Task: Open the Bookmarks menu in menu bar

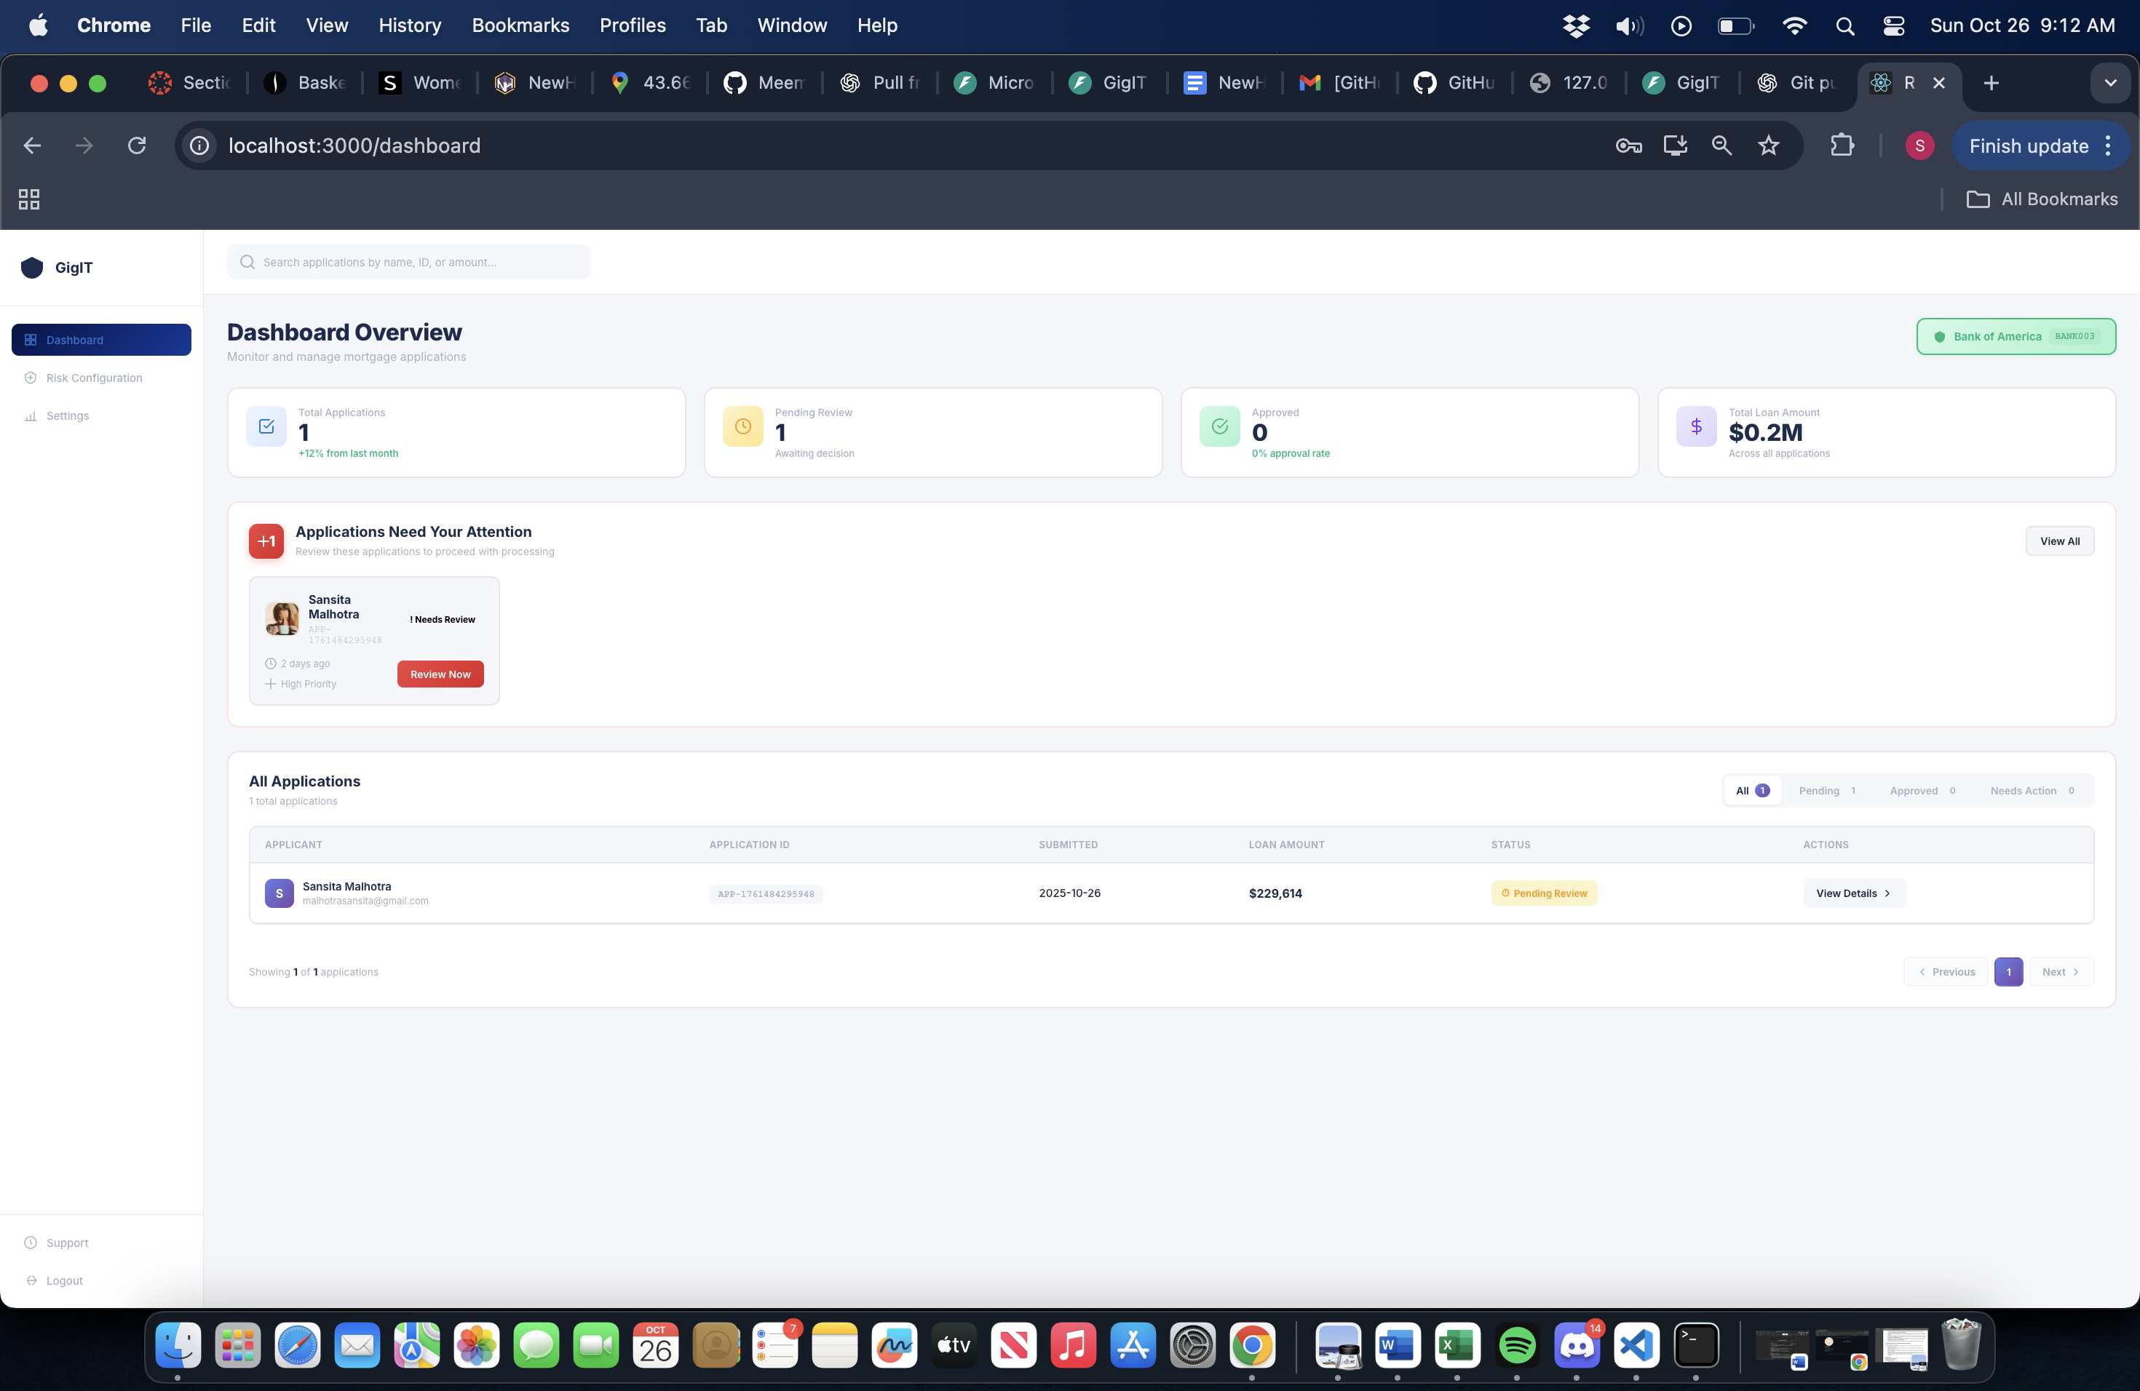Action: (520, 25)
